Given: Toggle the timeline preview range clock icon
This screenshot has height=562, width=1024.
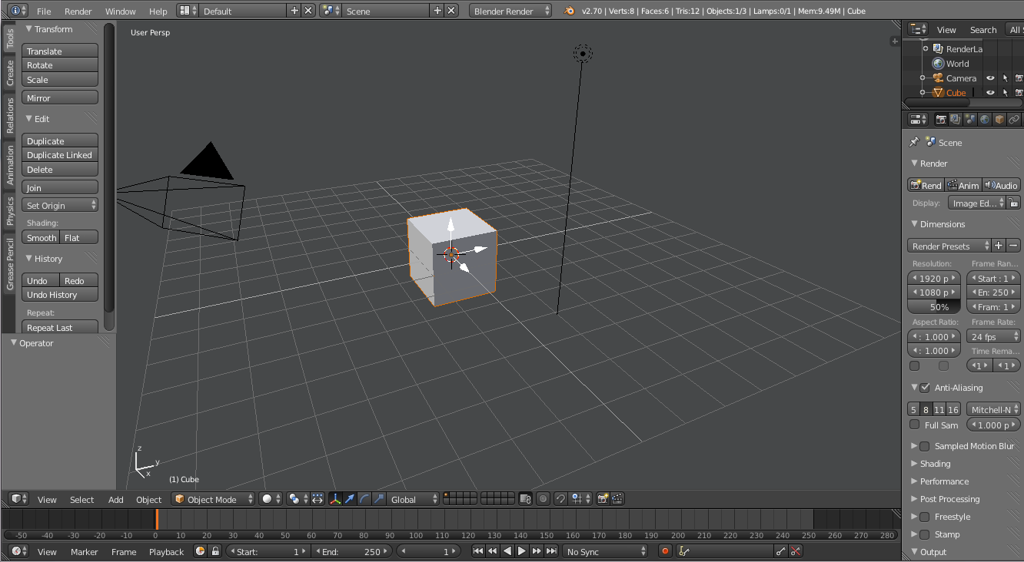Looking at the screenshot, I should (200, 551).
